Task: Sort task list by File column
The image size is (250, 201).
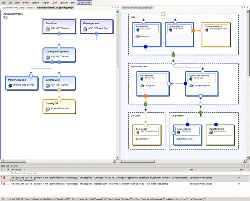Action: tap(213, 170)
